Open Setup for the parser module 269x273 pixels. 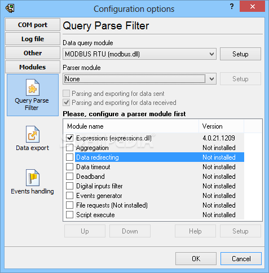[240, 79]
